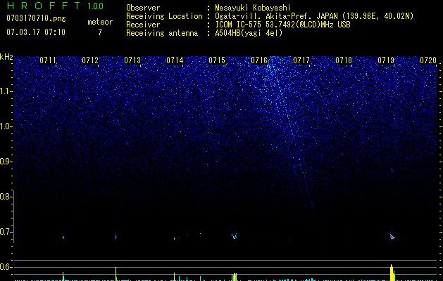Viewport: 443px width, 281px height.
Task: Click the 0719 time marker
Action: click(386, 60)
